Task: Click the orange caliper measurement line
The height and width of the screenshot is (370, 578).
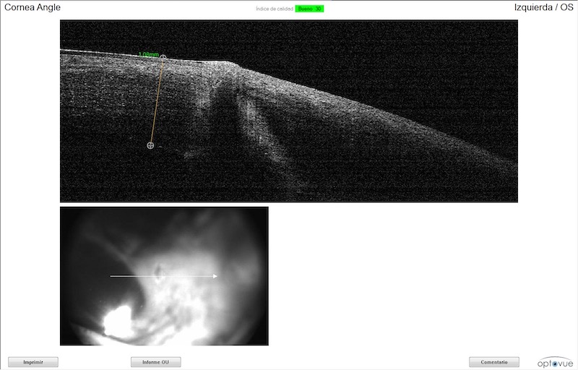Action: [157, 101]
